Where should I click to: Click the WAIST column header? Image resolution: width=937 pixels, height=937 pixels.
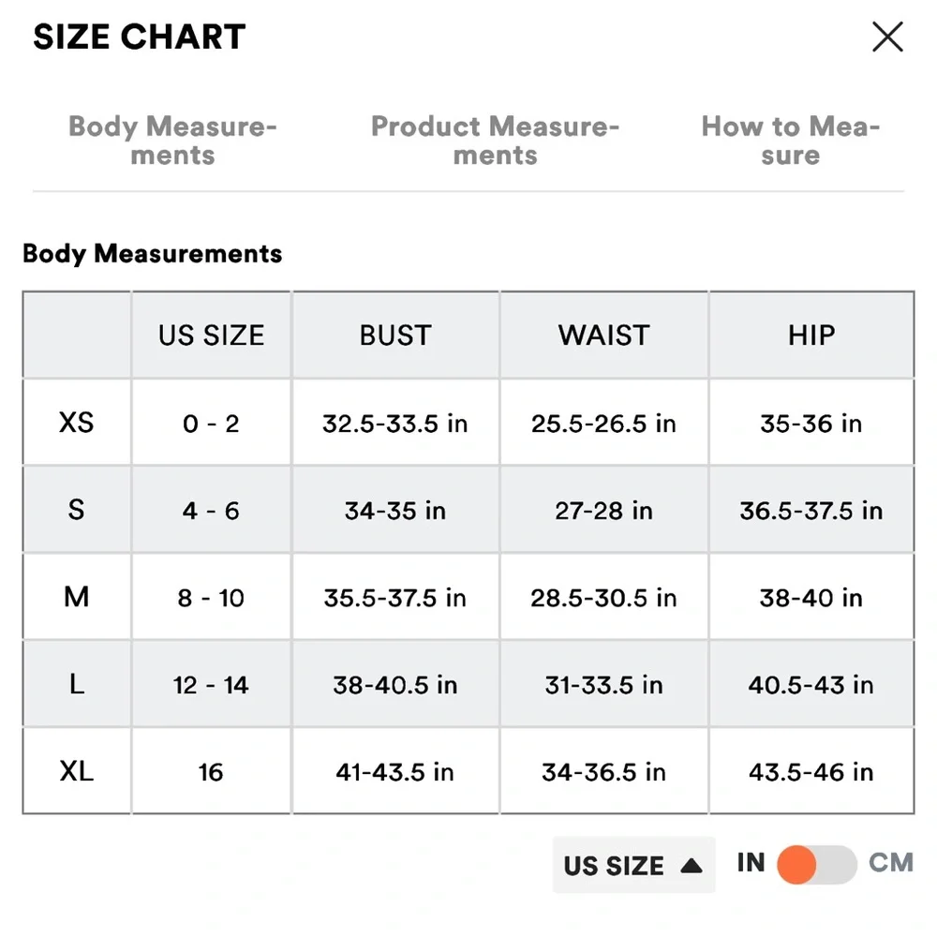pos(603,335)
